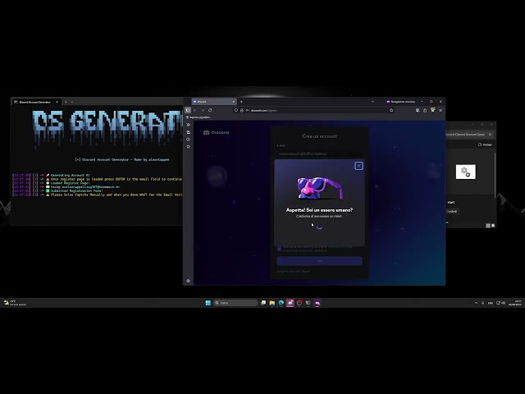The image size is (525, 394).
Task: Select the gear file thumbnail in right window
Action: tap(465, 172)
